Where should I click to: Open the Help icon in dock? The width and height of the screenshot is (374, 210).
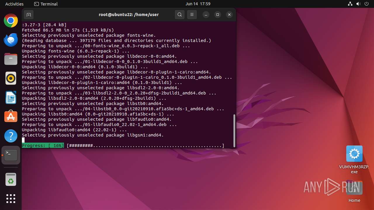point(11,136)
